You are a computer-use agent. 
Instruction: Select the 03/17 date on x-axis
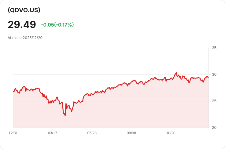(x=53, y=133)
